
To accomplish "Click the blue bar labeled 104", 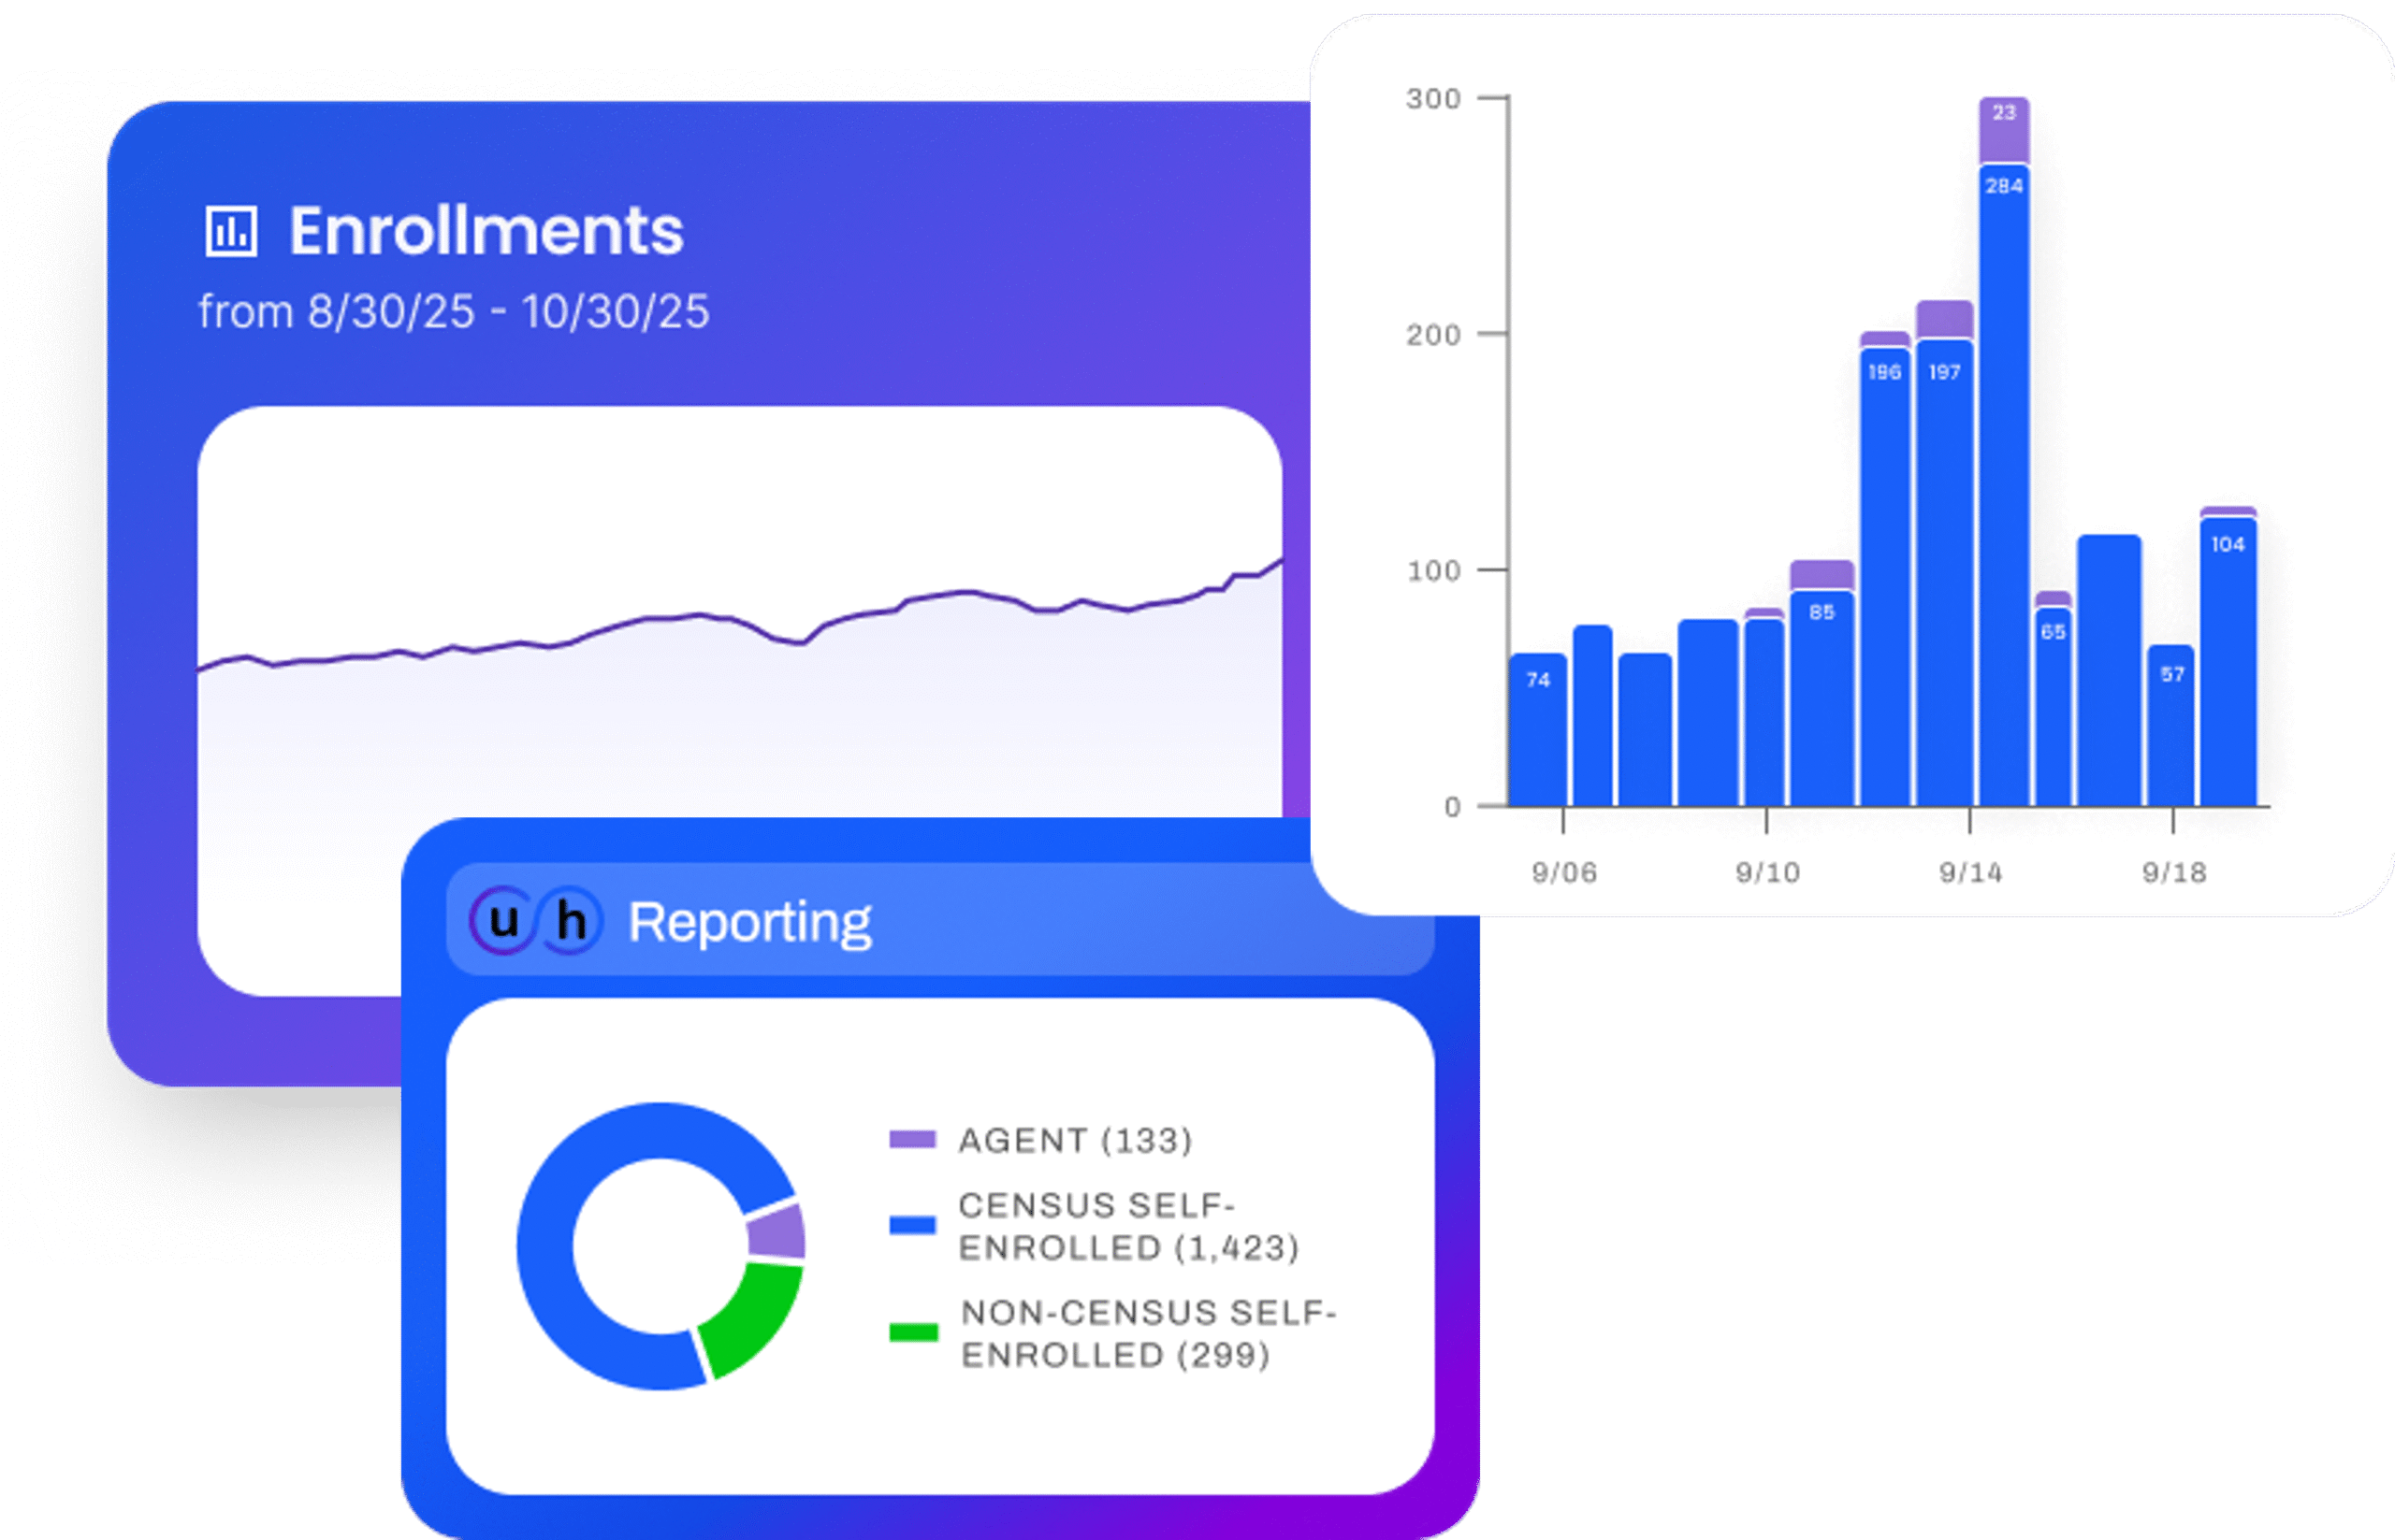I will click(2228, 662).
